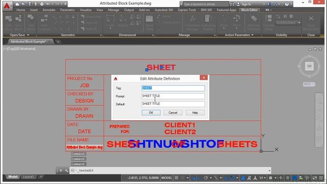Click the New drawing icon in quick access toolbar

pos(17,4)
